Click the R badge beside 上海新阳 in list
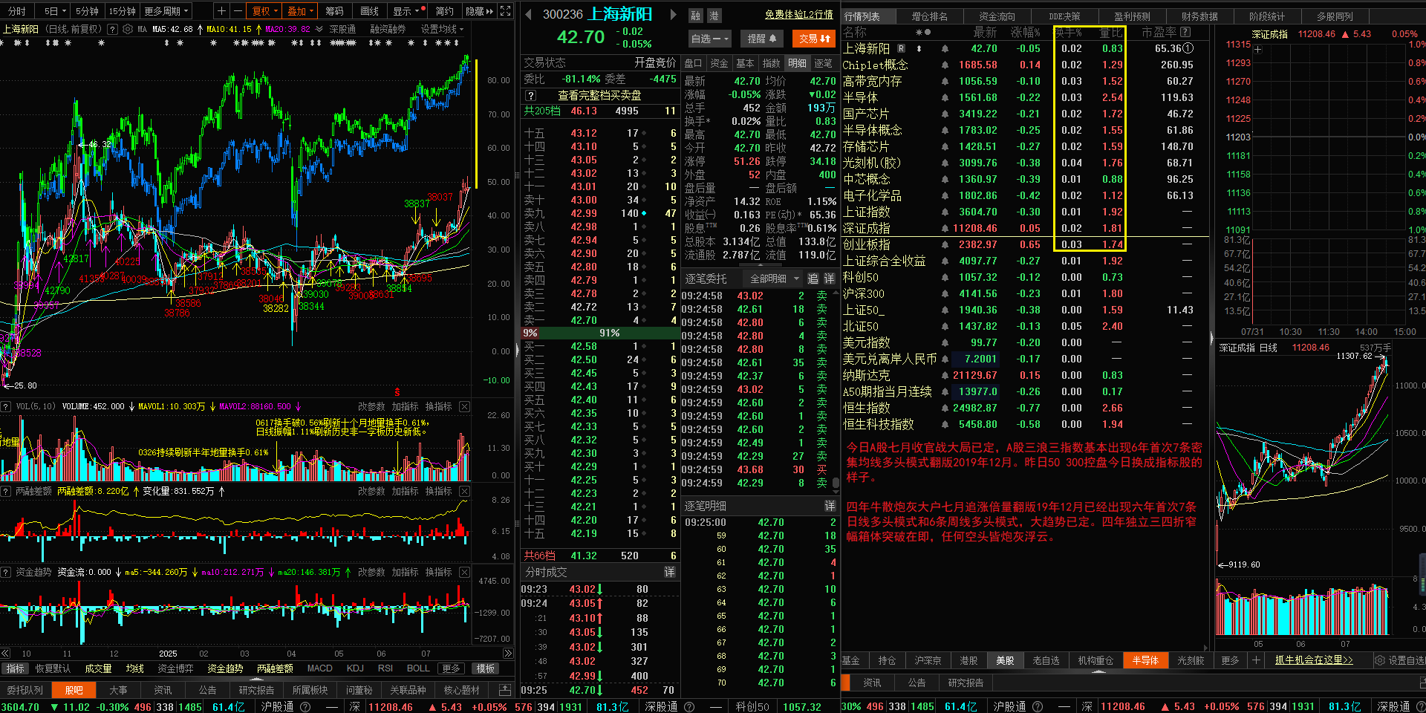This screenshot has width=1426, height=713. click(902, 48)
